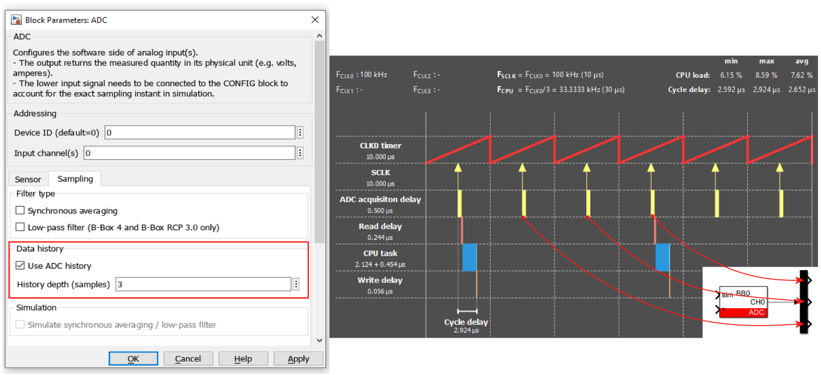Click the blue CPU task bar

click(x=469, y=257)
